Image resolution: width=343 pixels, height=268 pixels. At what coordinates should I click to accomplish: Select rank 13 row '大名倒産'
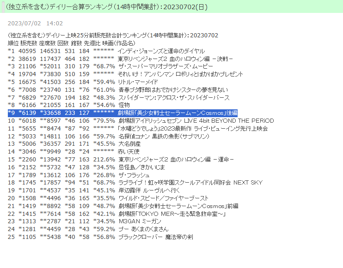pyautogui.click(x=74, y=144)
